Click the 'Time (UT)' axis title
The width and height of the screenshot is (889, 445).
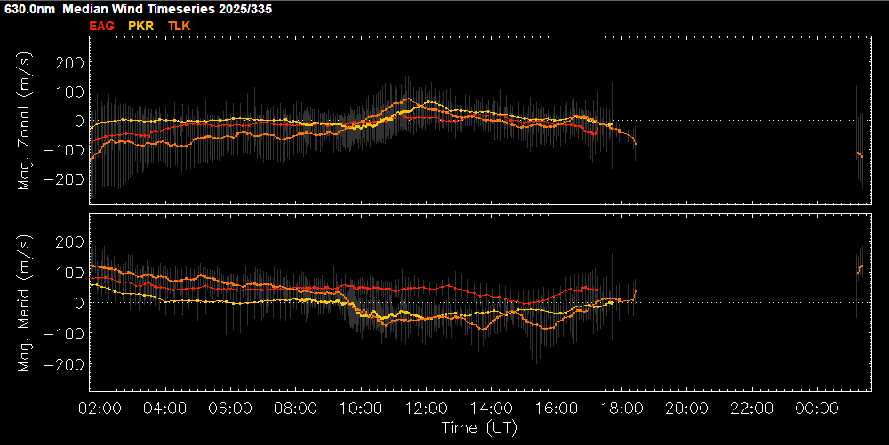pyautogui.click(x=479, y=427)
